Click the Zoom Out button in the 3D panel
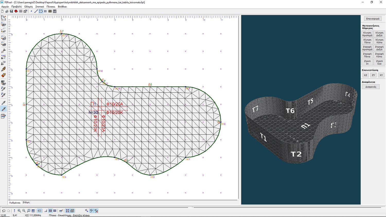The image size is (386, 217). (x=379, y=62)
